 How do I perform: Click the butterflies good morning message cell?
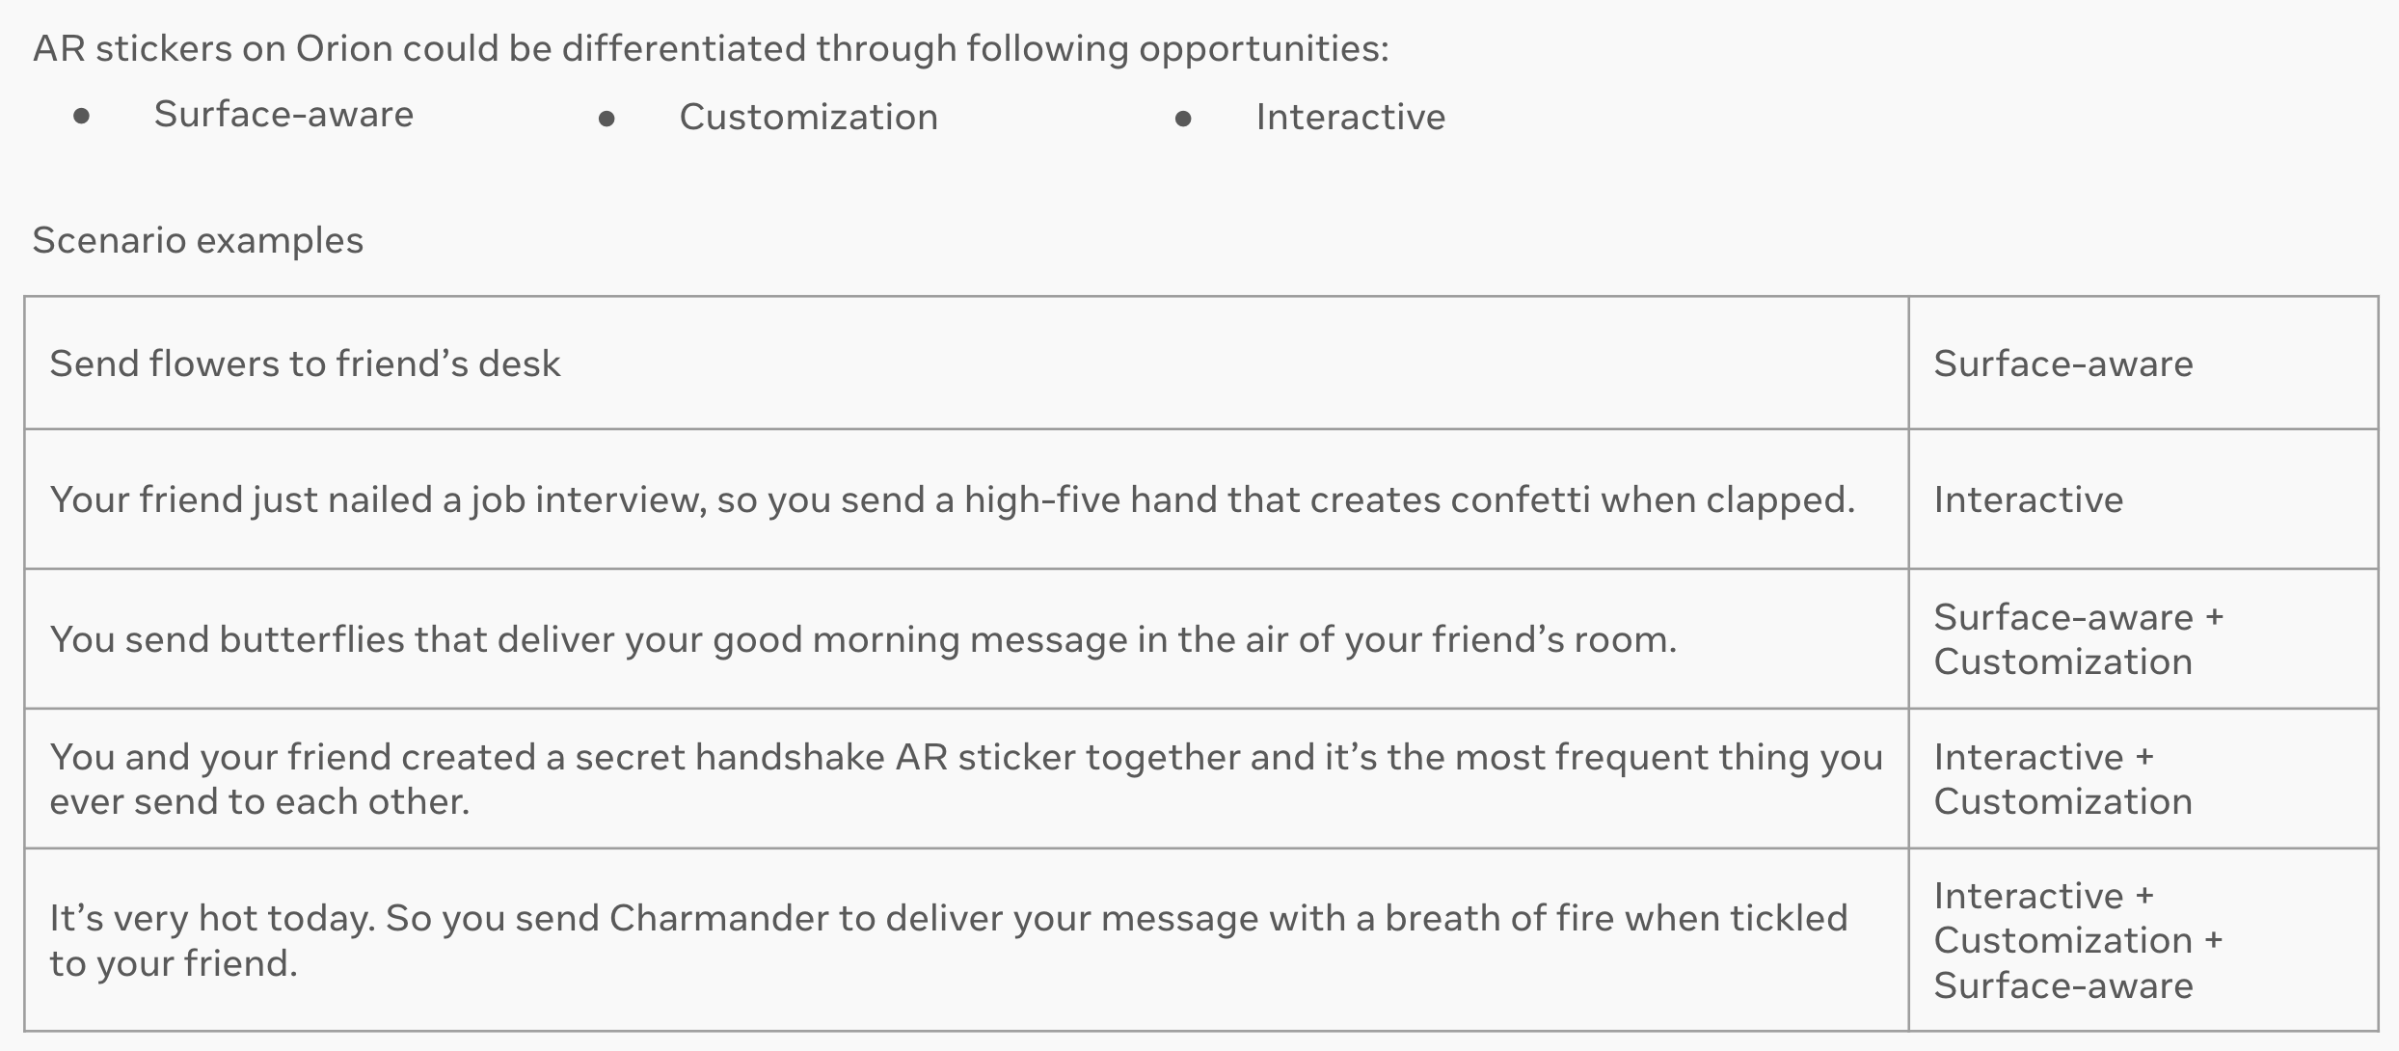pos(966,639)
